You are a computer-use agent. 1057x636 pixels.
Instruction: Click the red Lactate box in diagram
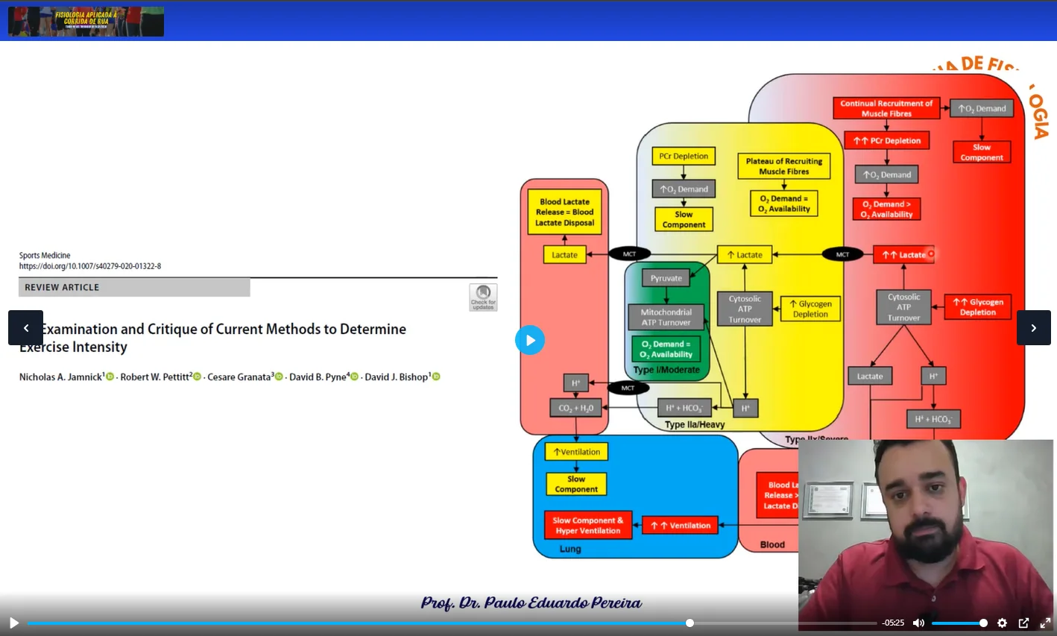[x=903, y=255]
